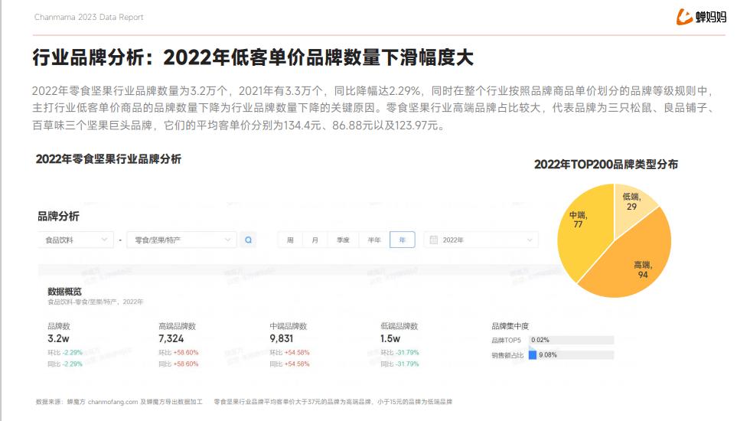Click the 品牌TOP5 0.02% progress bar

[571, 340]
